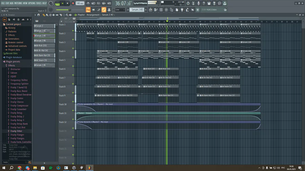The width and height of the screenshot is (305, 171).
Task: Mute Track 1 with its green dot
Action: pyautogui.click(x=73, y=31)
